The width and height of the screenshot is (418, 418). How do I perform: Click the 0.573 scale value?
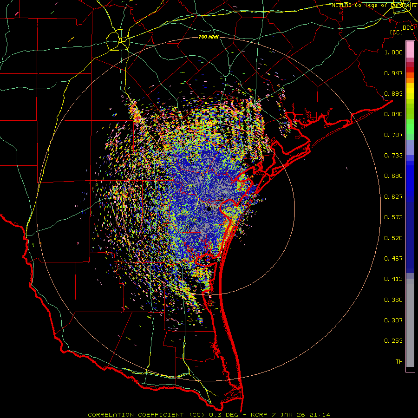(x=393, y=217)
